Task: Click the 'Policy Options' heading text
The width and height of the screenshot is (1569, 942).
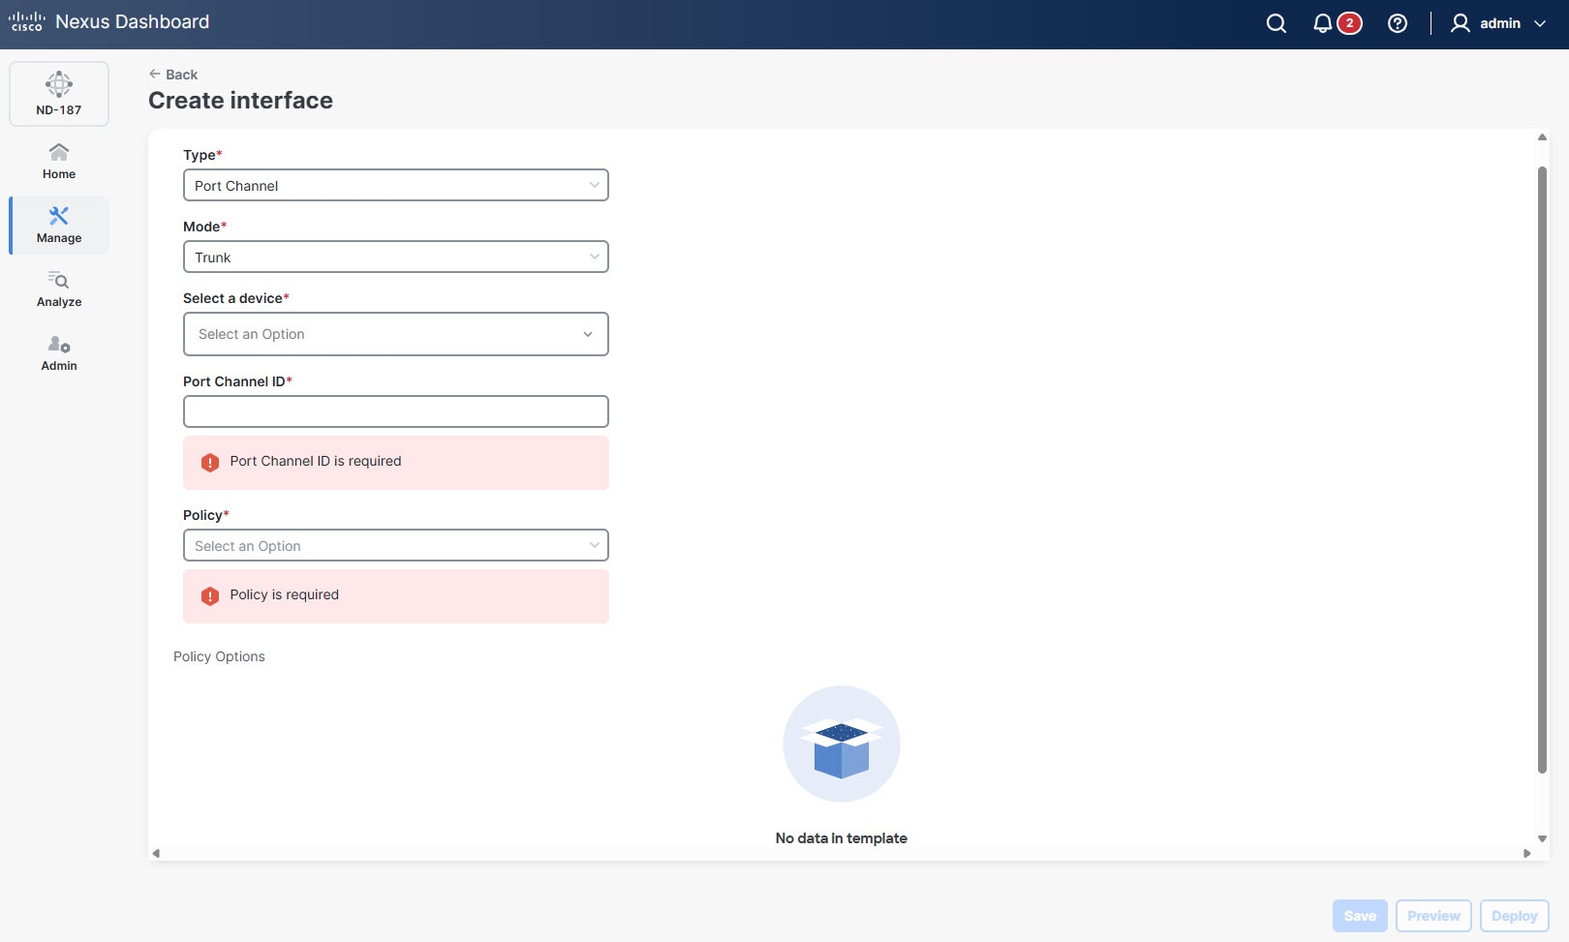Action: (x=219, y=656)
